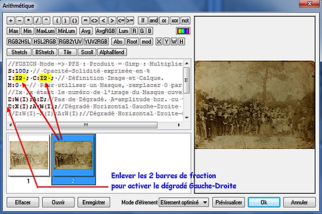Insert the X coordinate variable
The image size is (322, 214).
[159, 41]
